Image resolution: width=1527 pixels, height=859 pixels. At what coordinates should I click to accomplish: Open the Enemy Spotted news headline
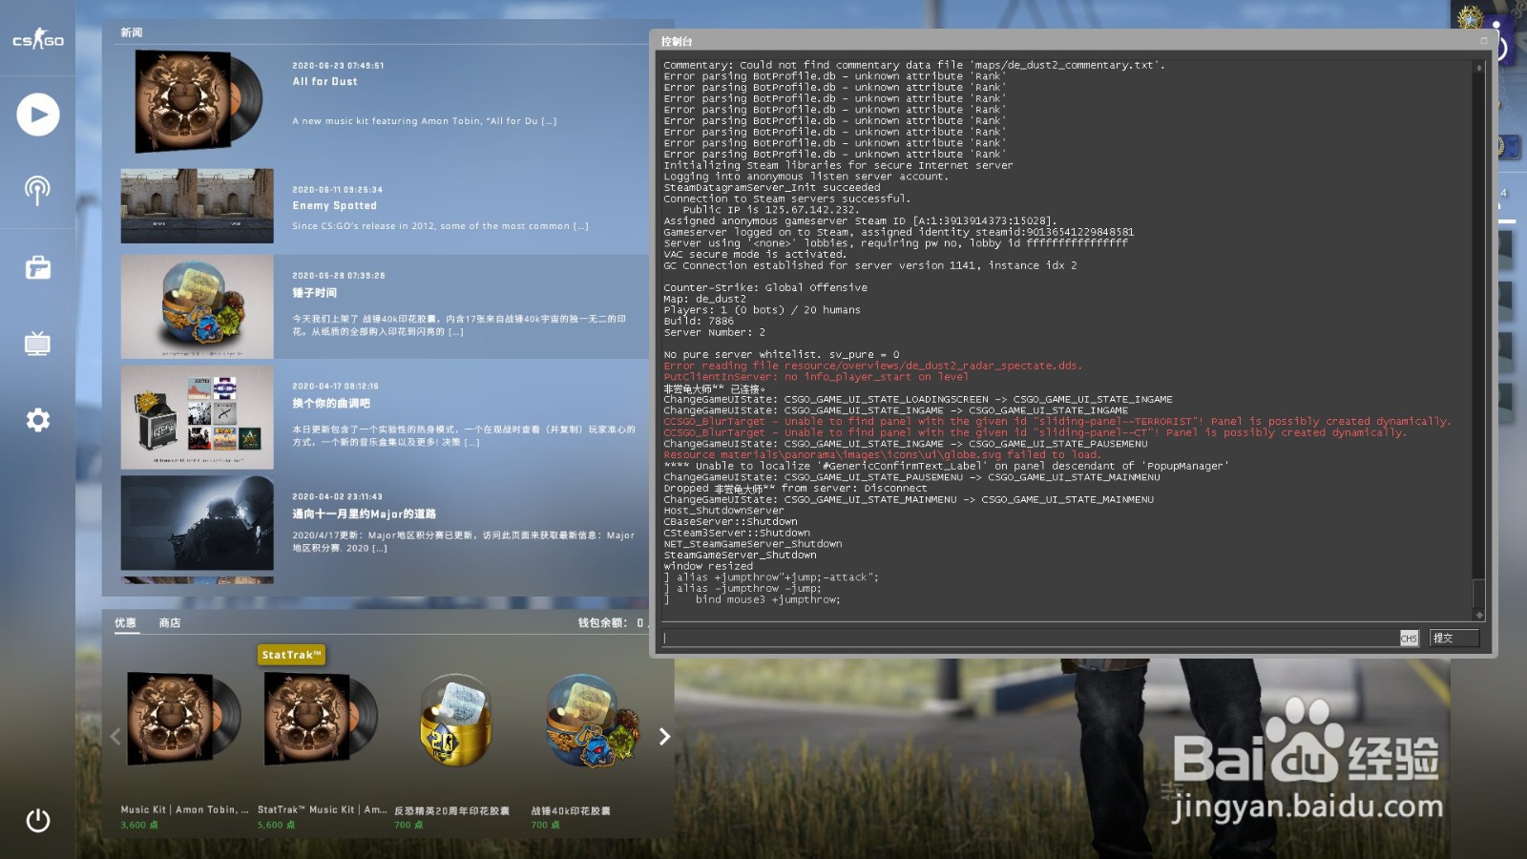[x=334, y=206]
